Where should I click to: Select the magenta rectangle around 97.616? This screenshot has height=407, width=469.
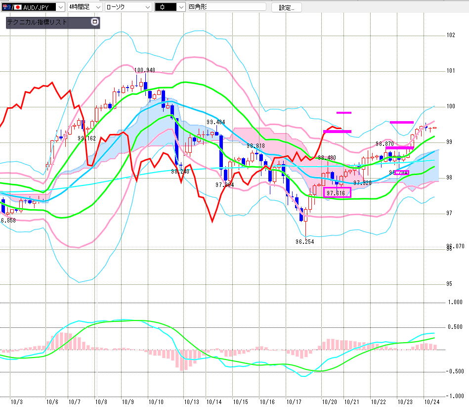click(337, 192)
